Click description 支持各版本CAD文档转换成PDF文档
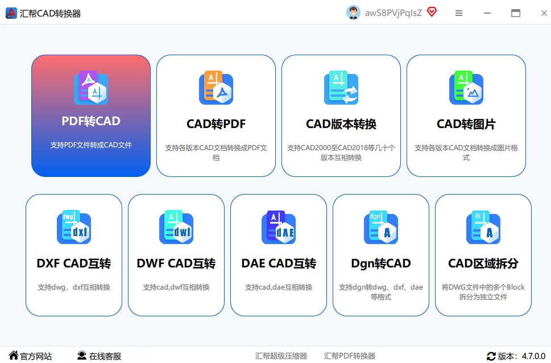The height and width of the screenshot is (363, 551). (216, 152)
